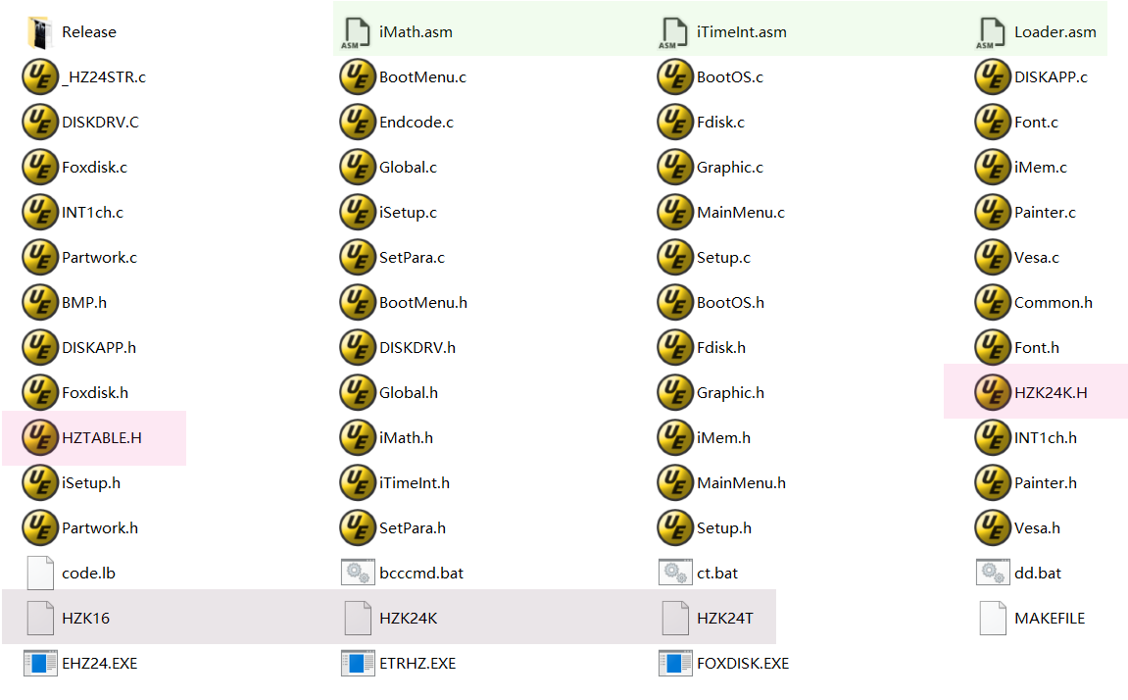Select the file name DISKAPP.h
The width and height of the screenshot is (1128, 700).
tap(99, 348)
